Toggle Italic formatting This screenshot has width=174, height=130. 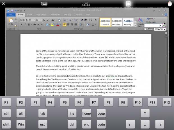pyautogui.click(x=25, y=25)
